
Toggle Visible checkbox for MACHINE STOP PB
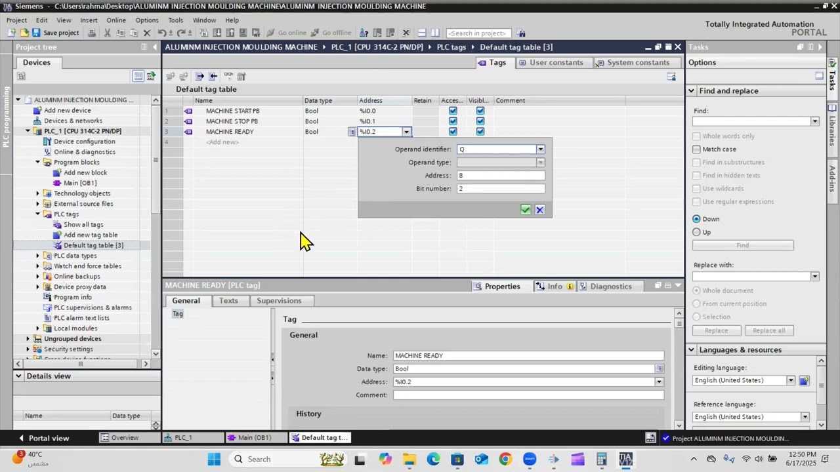[x=480, y=121]
